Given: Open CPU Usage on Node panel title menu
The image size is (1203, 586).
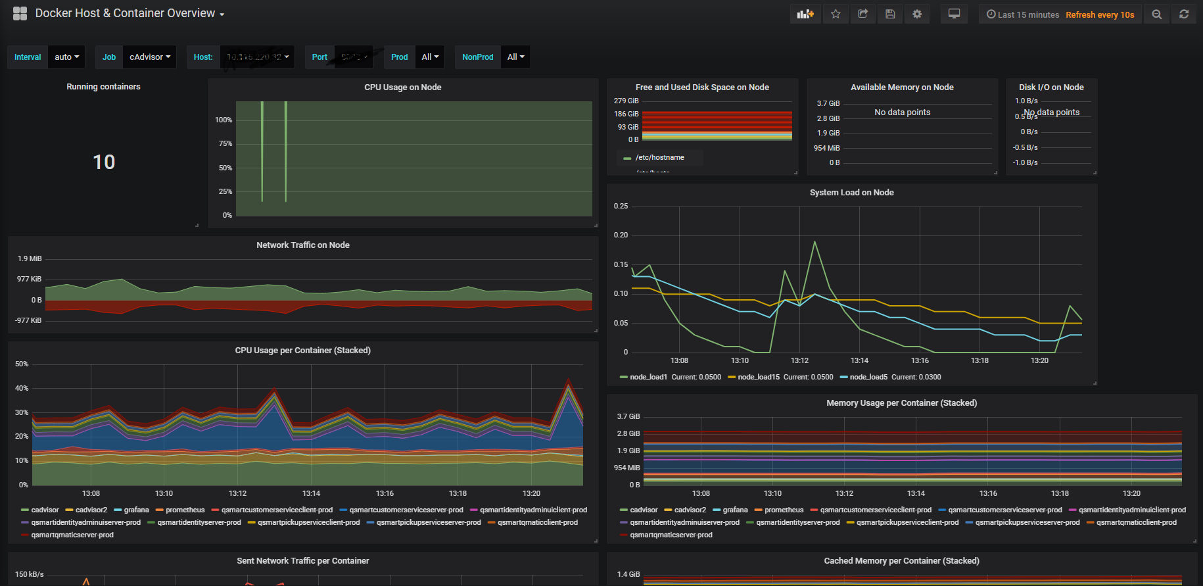Looking at the screenshot, I should pyautogui.click(x=402, y=87).
